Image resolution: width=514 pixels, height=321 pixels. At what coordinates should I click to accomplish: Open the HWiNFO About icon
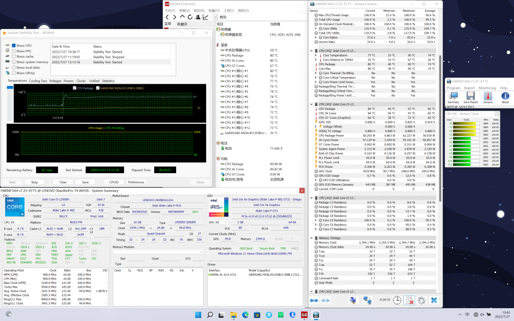[505, 97]
